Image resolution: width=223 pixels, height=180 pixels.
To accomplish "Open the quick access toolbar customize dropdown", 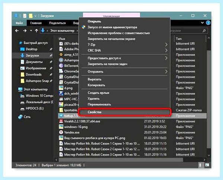I will click(x=35, y=16).
